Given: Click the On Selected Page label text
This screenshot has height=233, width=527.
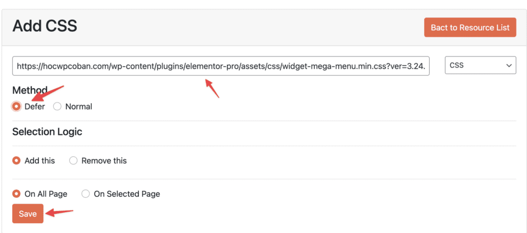Looking at the screenshot, I should pos(127,194).
